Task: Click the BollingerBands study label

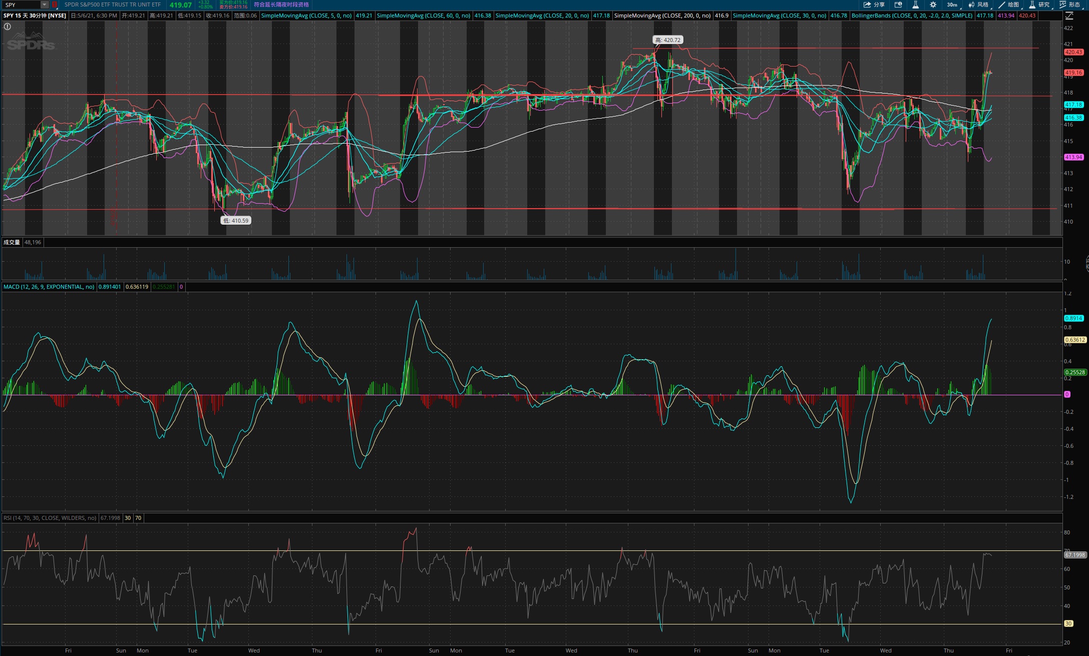Action: point(912,16)
